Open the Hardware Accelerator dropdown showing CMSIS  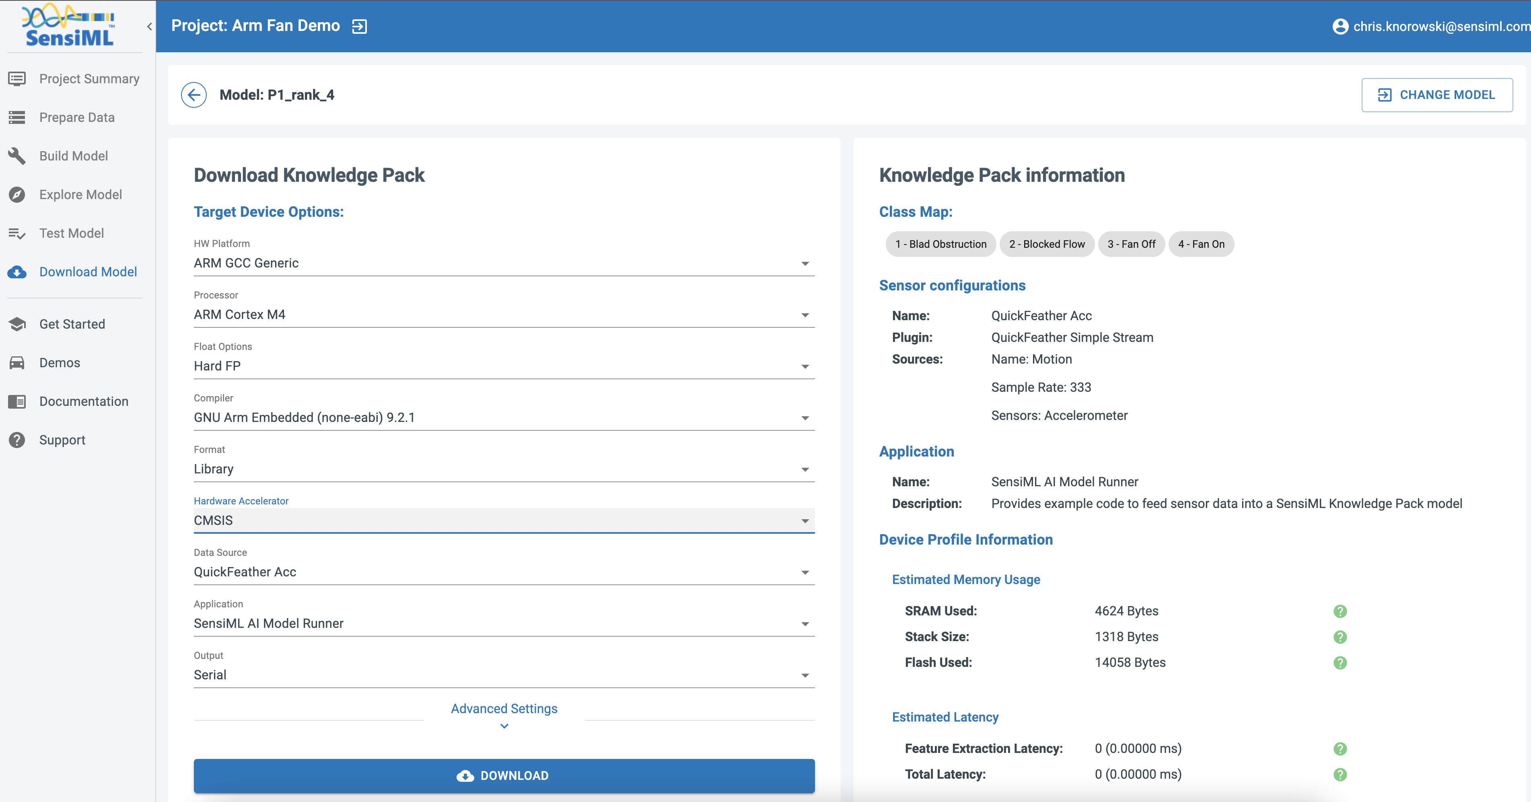[504, 520]
